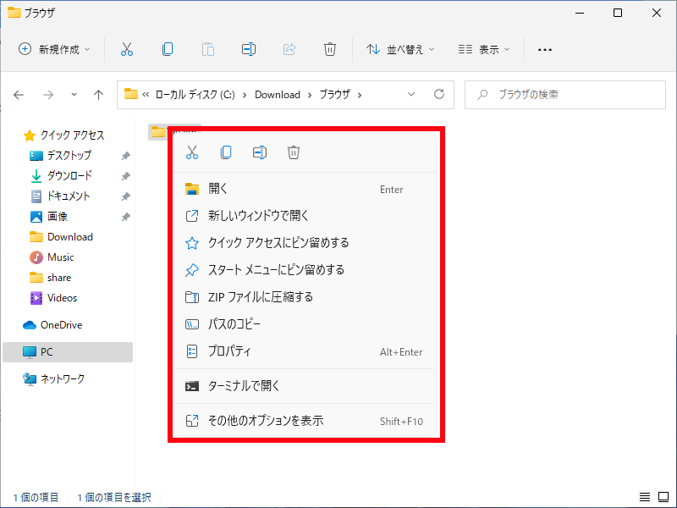The height and width of the screenshot is (508, 677).
Task: Click Copy icon in the context menu
Action: [x=226, y=152]
